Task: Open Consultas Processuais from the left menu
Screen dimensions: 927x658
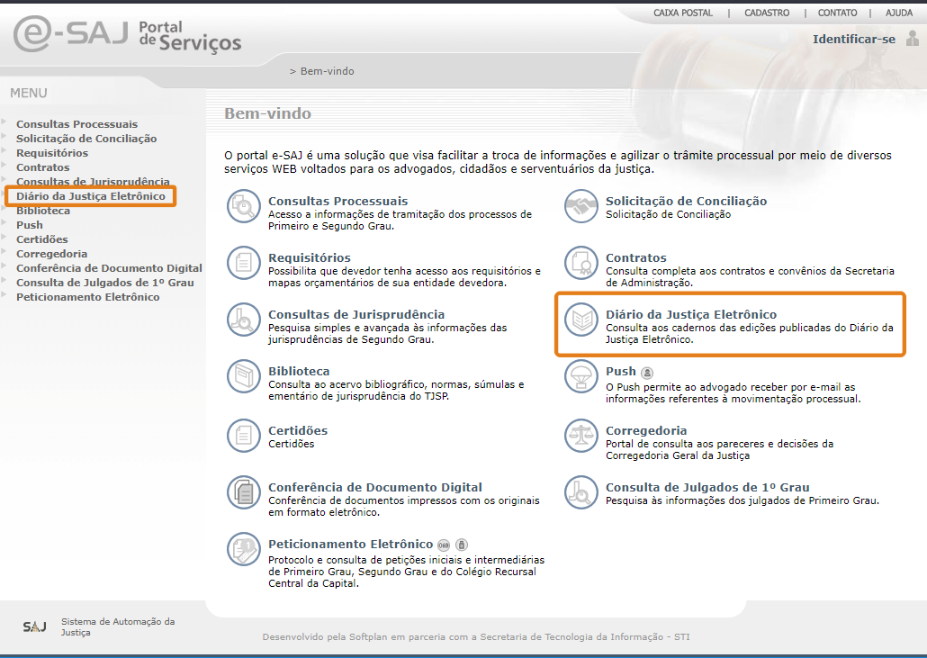Action: click(76, 124)
